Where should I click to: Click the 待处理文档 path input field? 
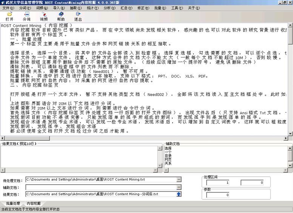point(101,179)
